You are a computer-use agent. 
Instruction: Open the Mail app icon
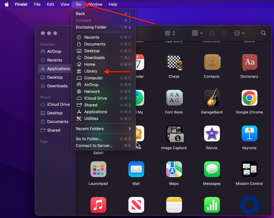tap(136, 169)
